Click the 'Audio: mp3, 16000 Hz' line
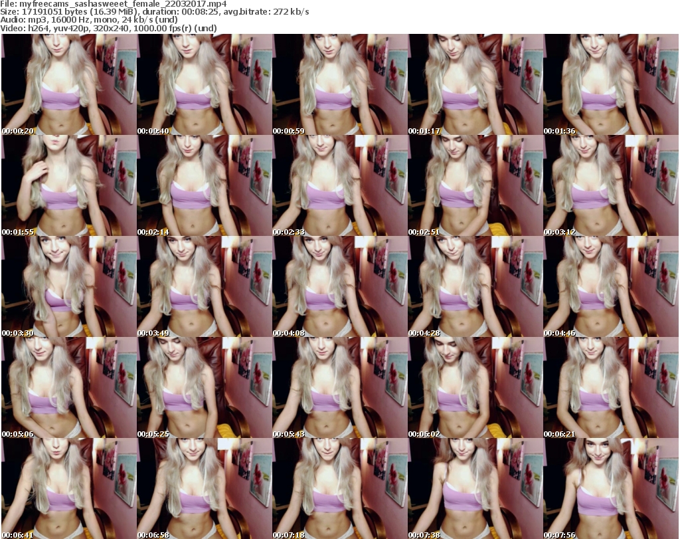 (x=89, y=20)
